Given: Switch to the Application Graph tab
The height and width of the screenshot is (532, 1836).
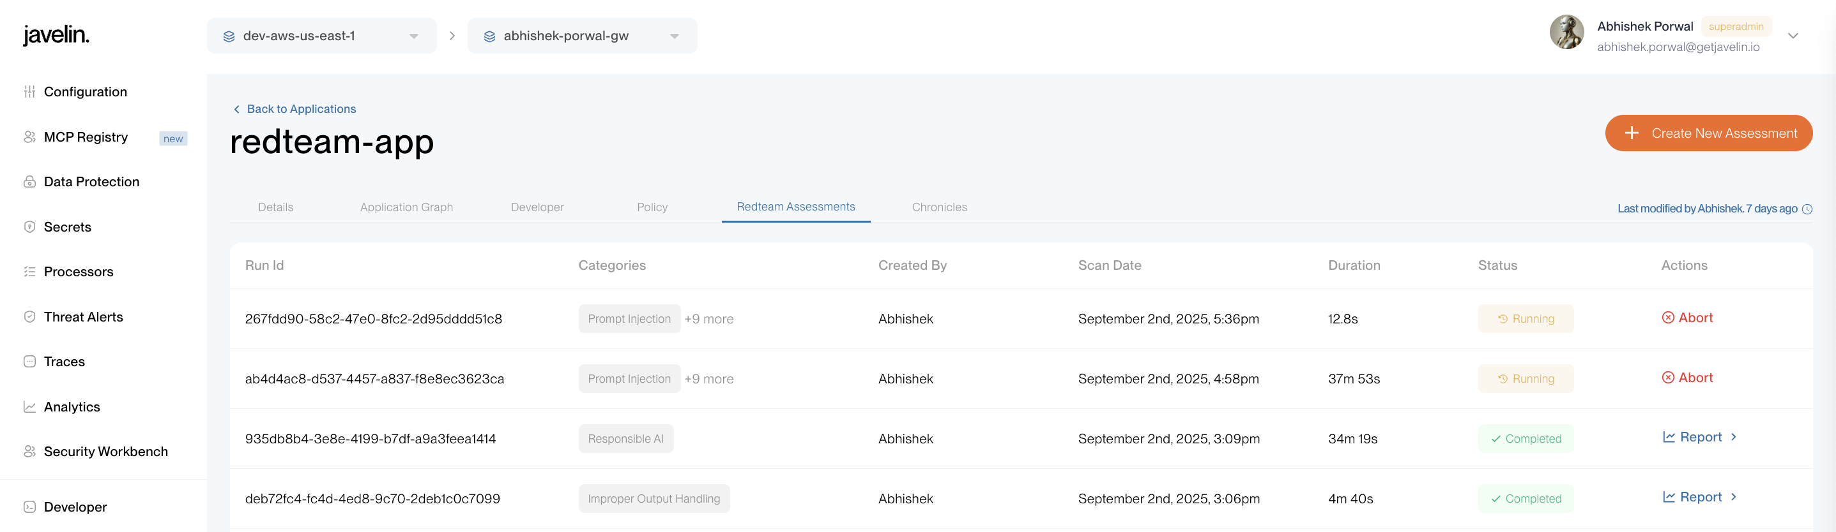Looking at the screenshot, I should click(406, 207).
